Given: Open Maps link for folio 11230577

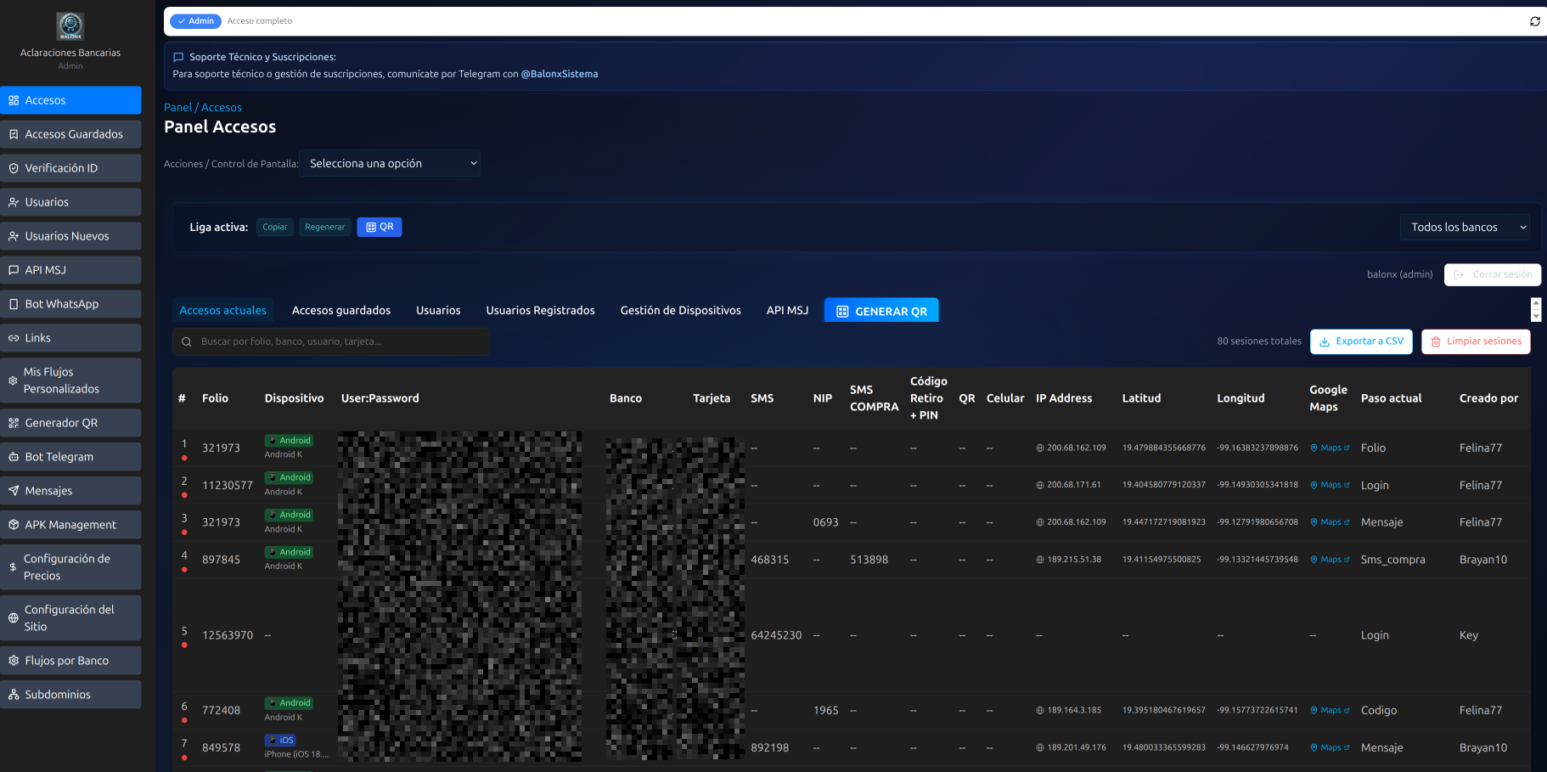Looking at the screenshot, I should point(1330,485).
